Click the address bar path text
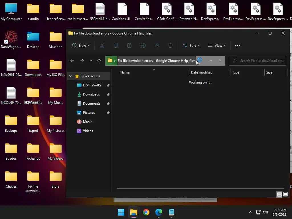Viewport: 292px width, 219px height. tap(157, 61)
